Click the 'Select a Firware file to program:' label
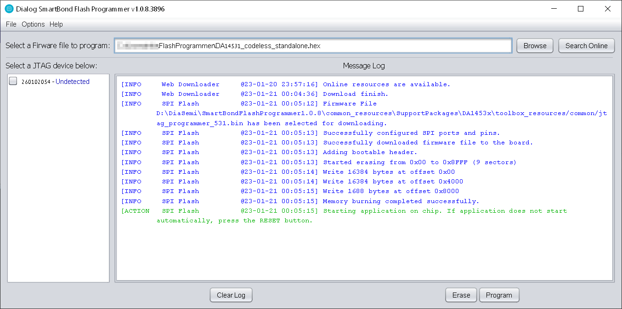This screenshot has height=309, width=622. click(58, 46)
